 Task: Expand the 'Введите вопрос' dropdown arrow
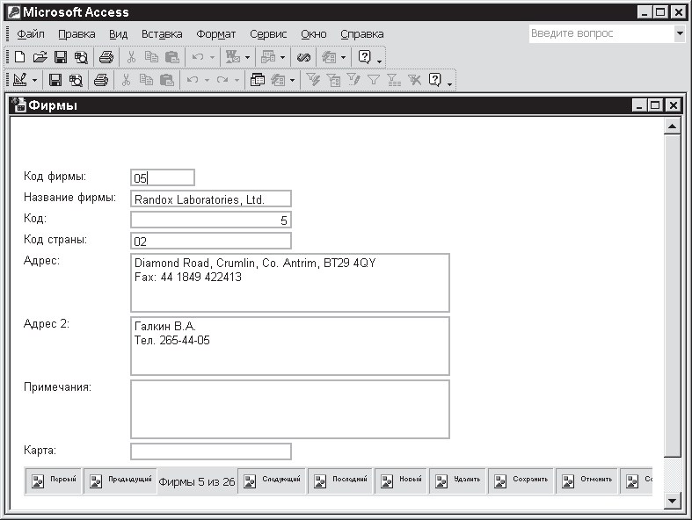click(x=680, y=34)
